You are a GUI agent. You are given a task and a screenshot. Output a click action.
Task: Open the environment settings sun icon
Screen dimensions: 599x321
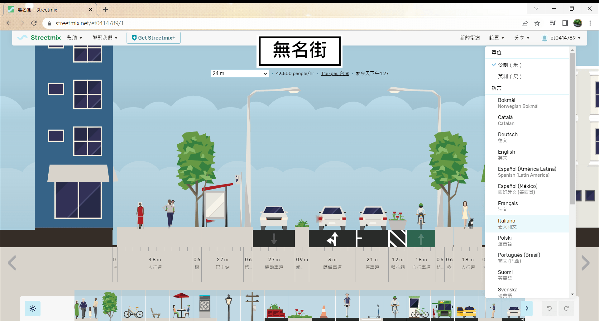pos(33,309)
